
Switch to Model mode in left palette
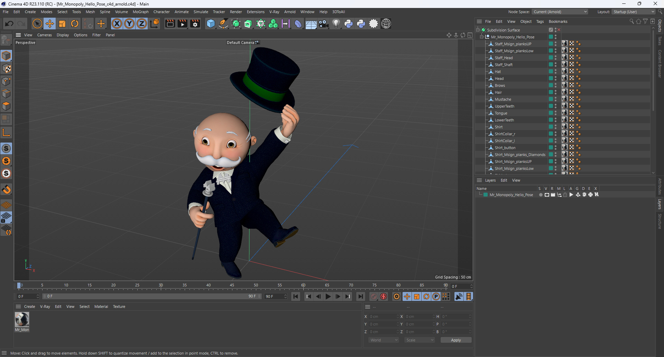6,56
